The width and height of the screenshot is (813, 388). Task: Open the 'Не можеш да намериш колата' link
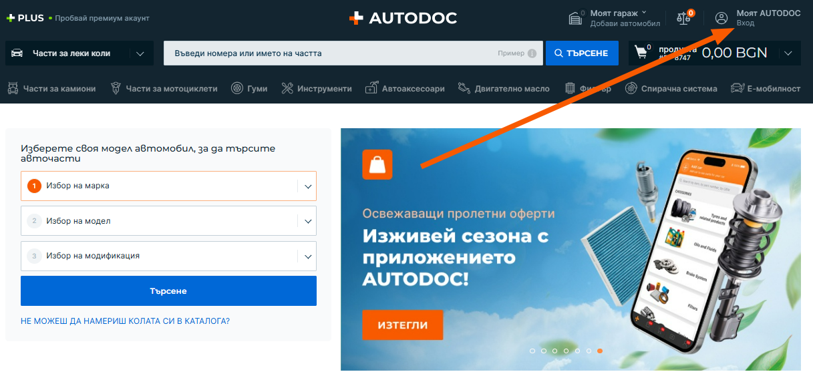(x=125, y=321)
